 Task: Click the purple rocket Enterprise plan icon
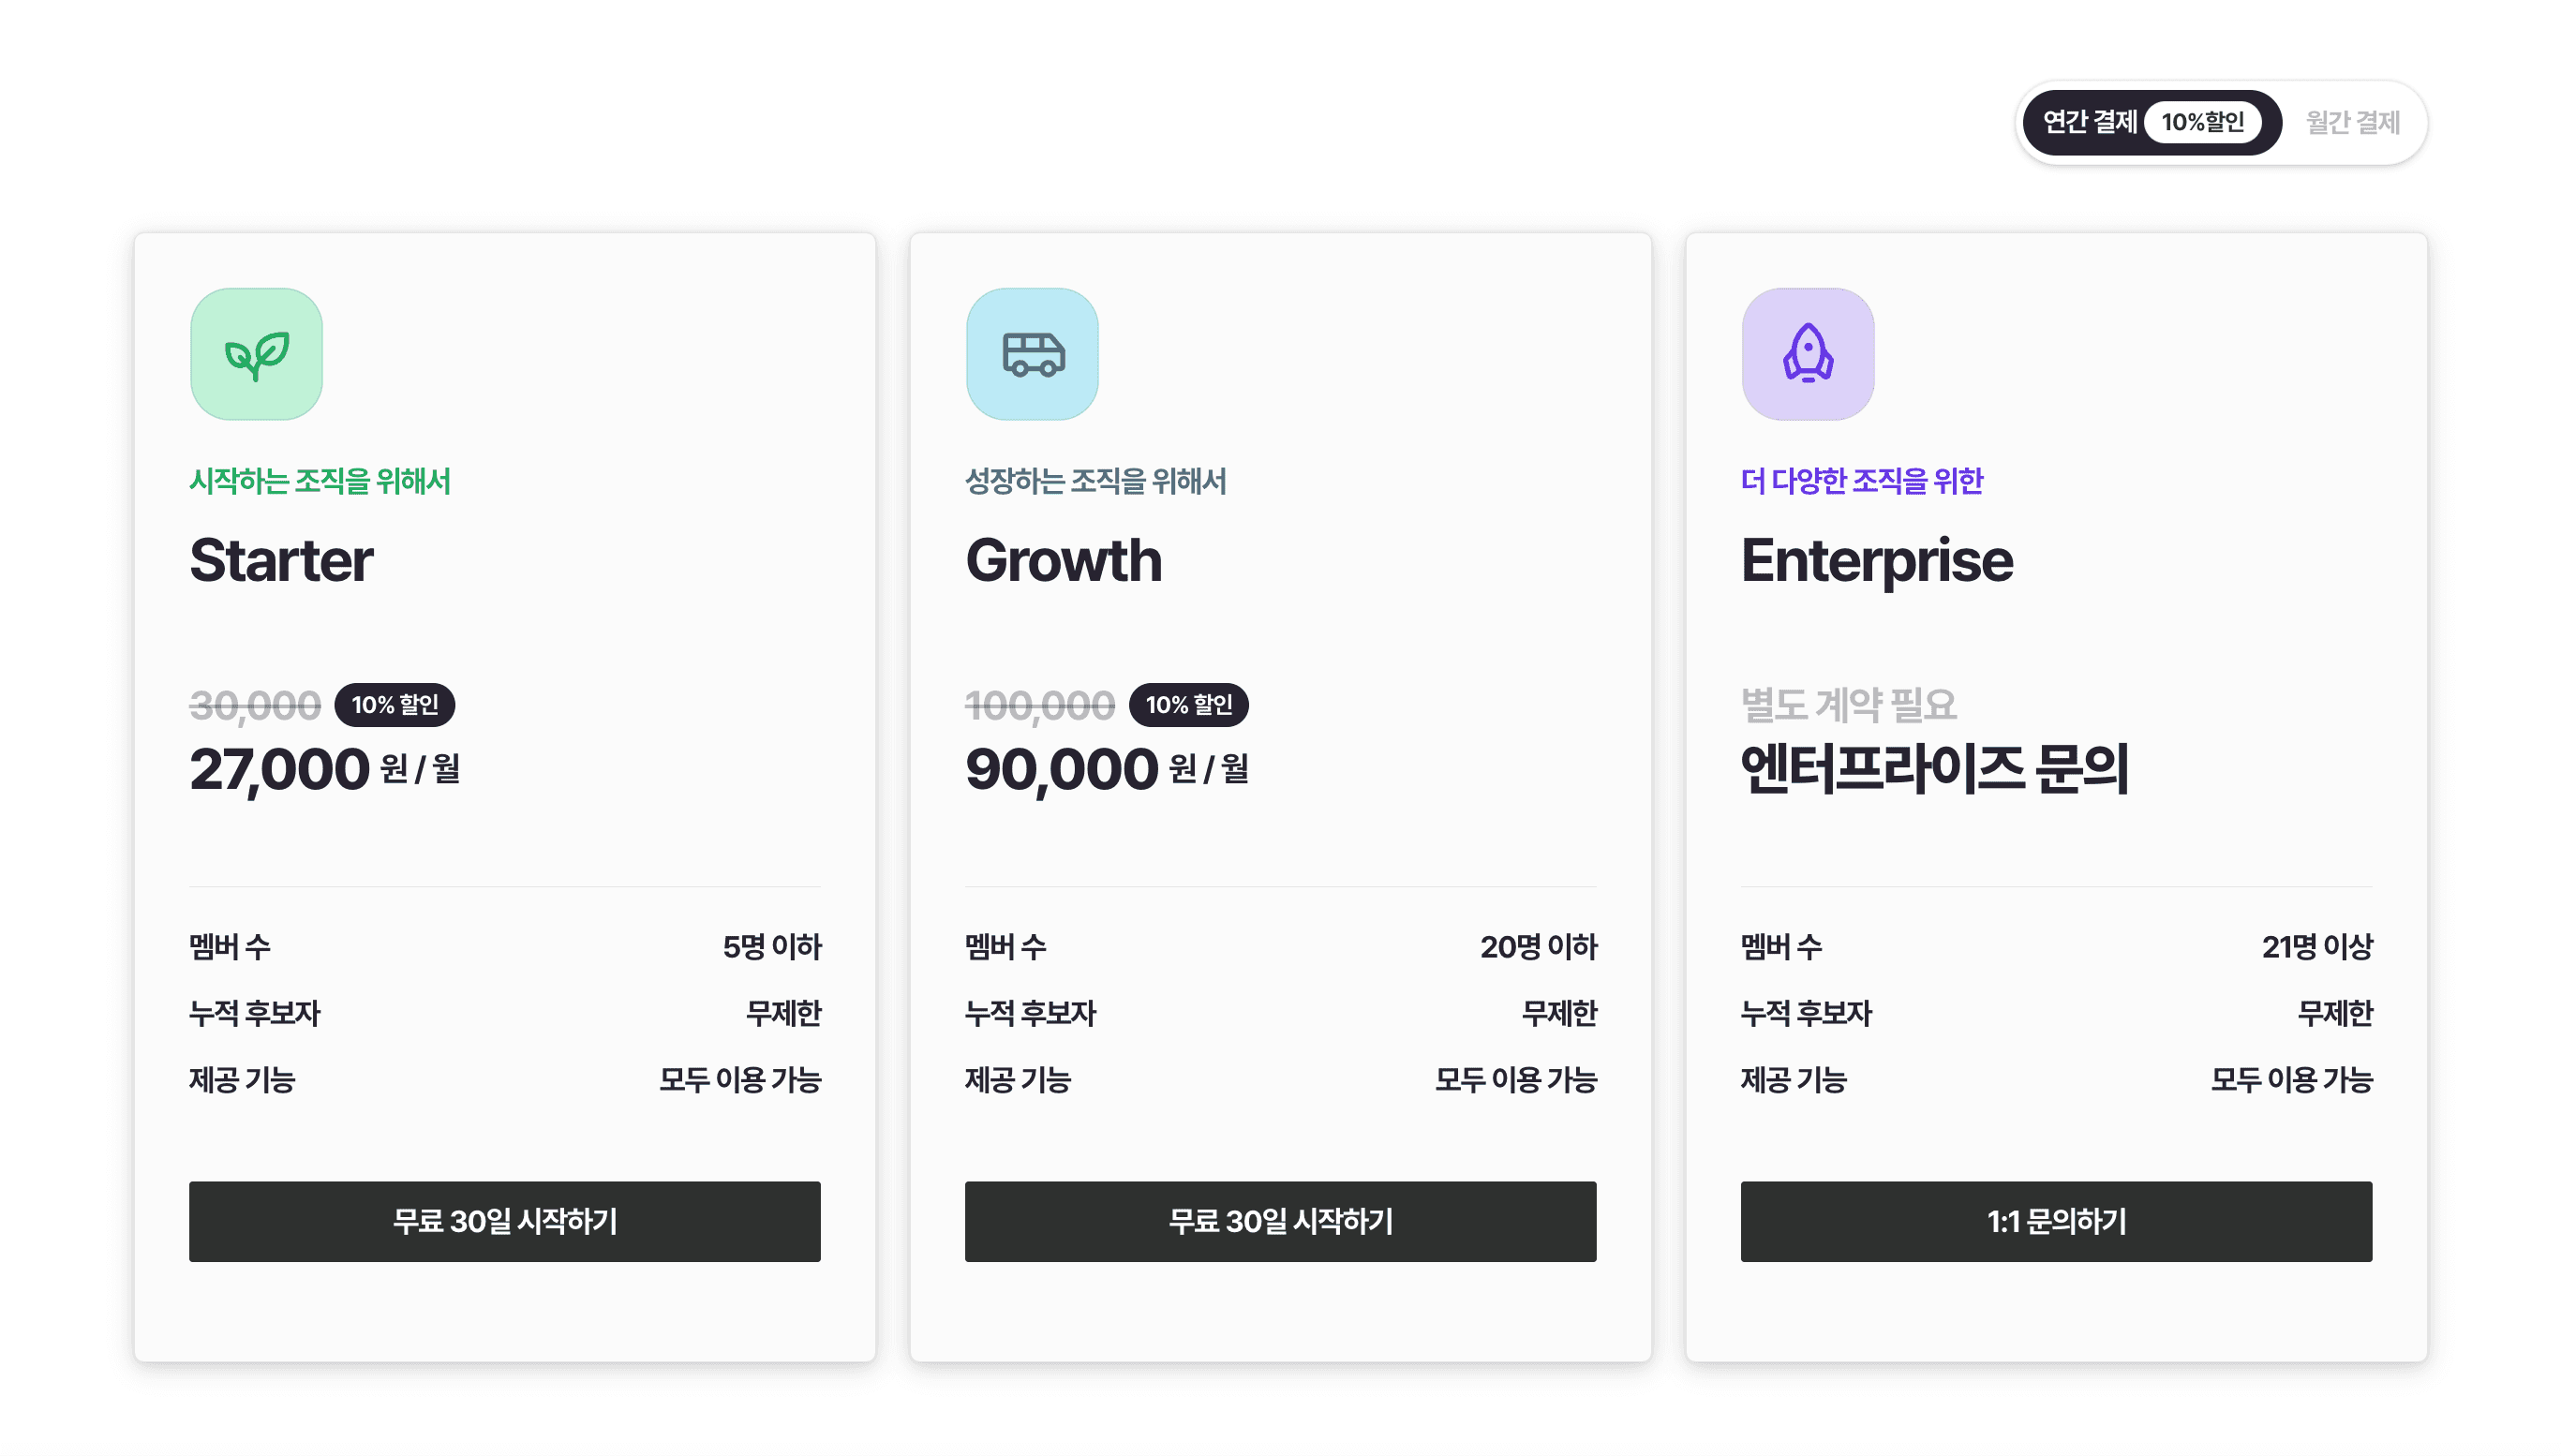[1807, 354]
